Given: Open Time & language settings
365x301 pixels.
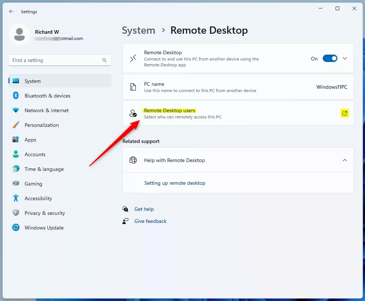Looking at the screenshot, I should click(60, 169).
